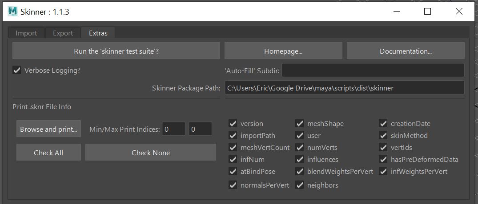Click the 'Auto-Fill' Subdir input field
The width and height of the screenshot is (478, 204).
pyautogui.click(x=373, y=71)
